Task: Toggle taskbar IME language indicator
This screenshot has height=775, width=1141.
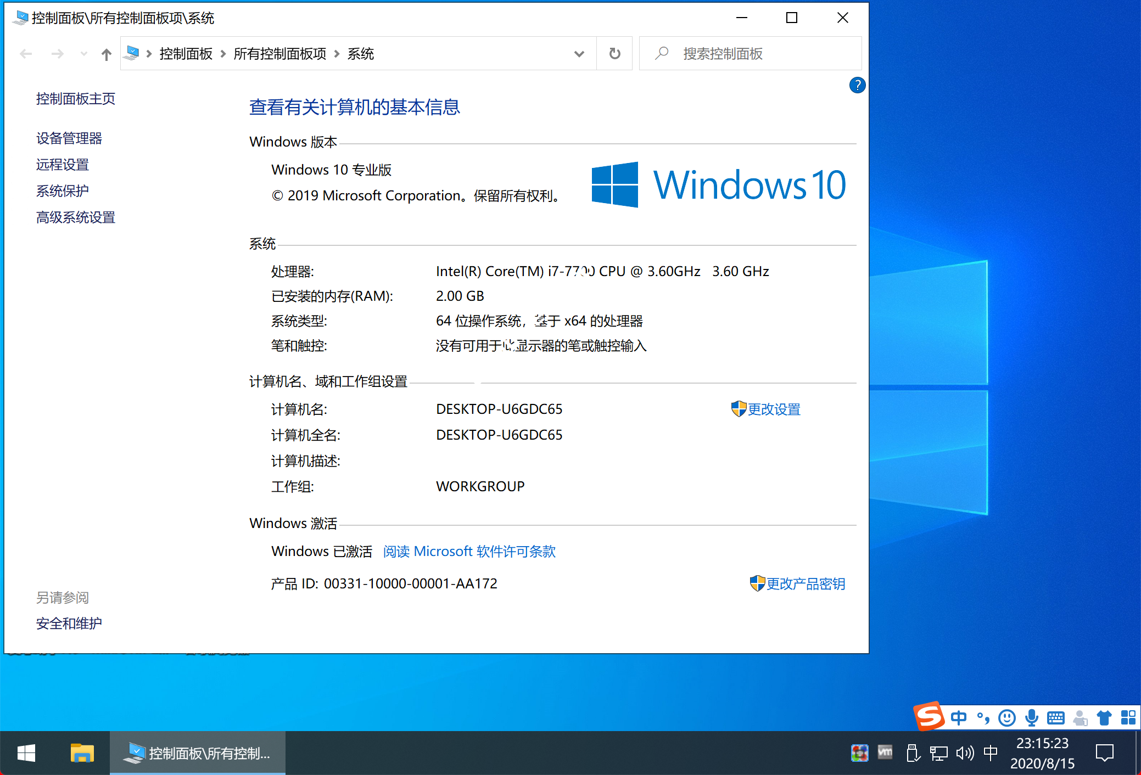Action: [x=991, y=753]
